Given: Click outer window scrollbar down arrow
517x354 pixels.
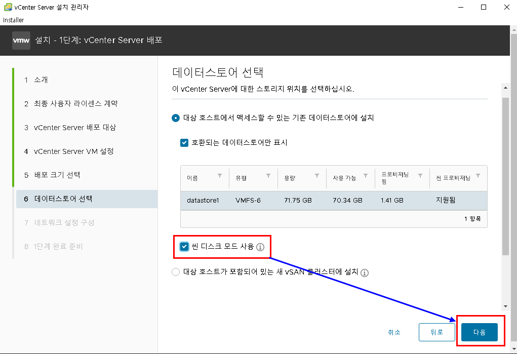Looking at the screenshot, I should [513, 349].
